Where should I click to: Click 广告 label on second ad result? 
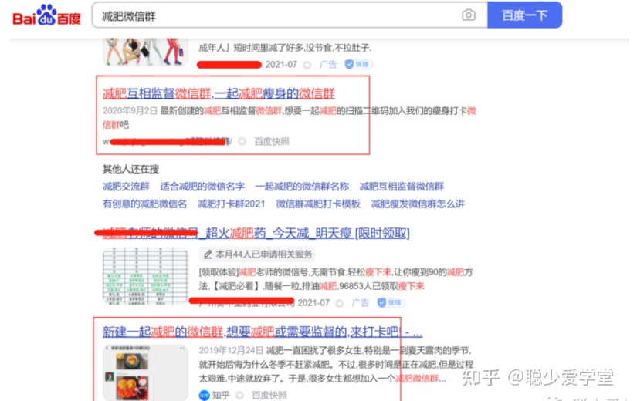point(360,302)
